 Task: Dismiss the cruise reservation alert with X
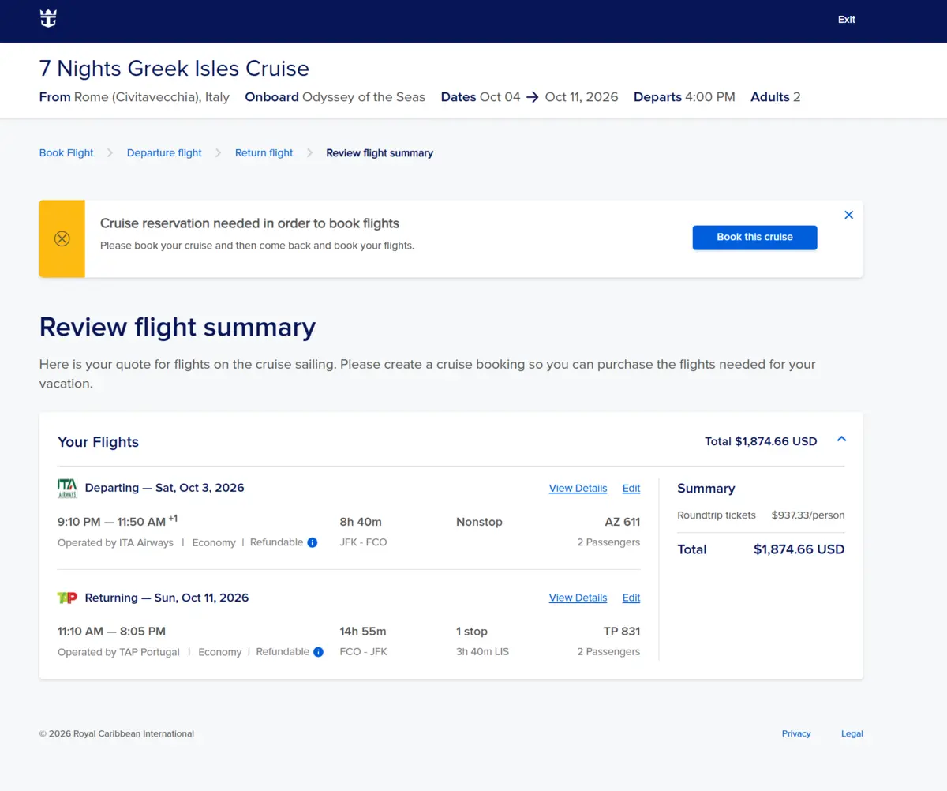(x=849, y=215)
